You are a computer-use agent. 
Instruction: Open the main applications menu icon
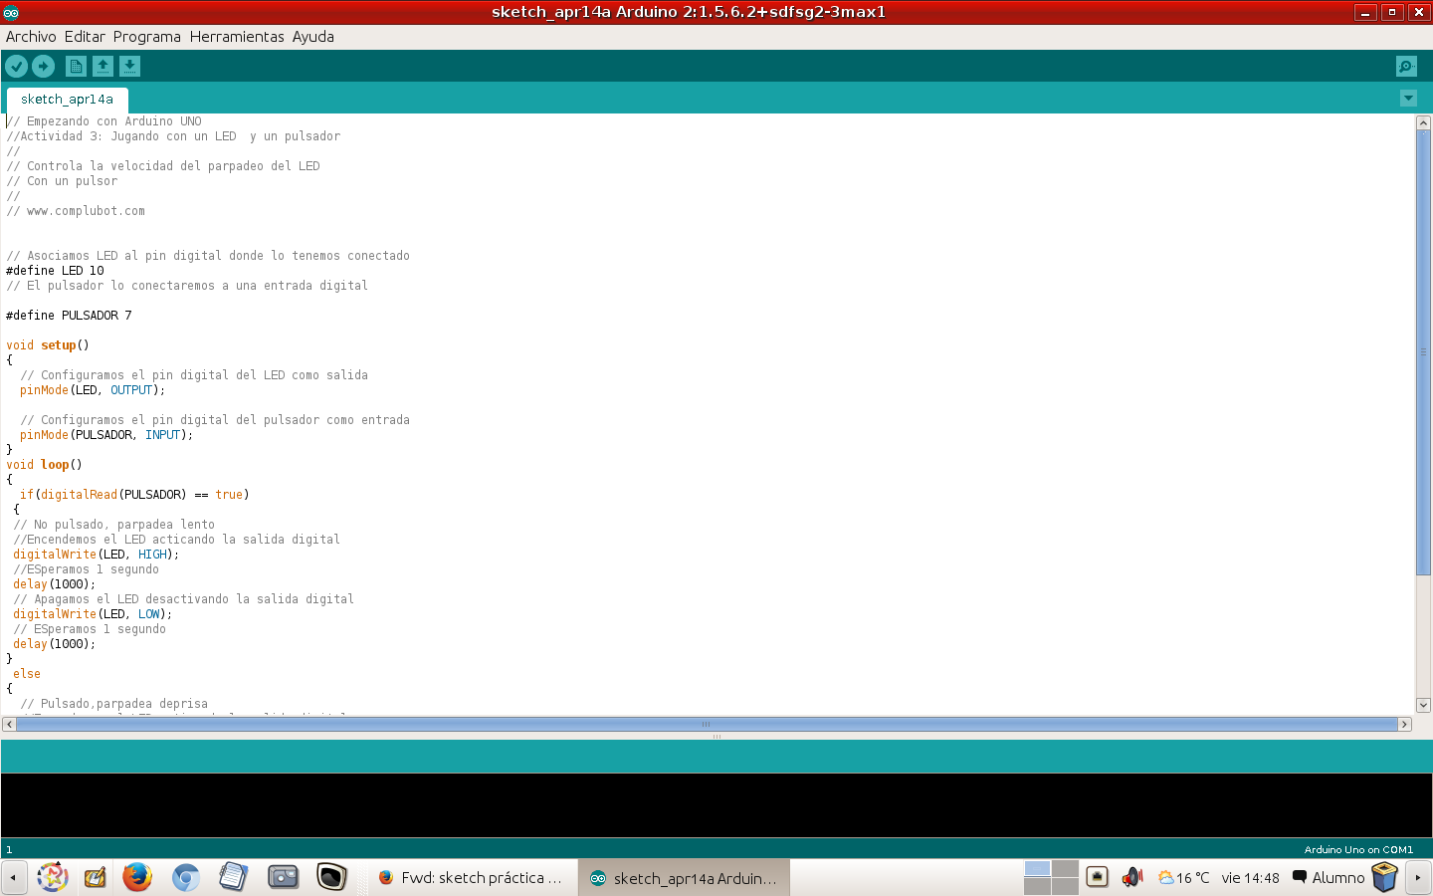pyautogui.click(x=52, y=877)
